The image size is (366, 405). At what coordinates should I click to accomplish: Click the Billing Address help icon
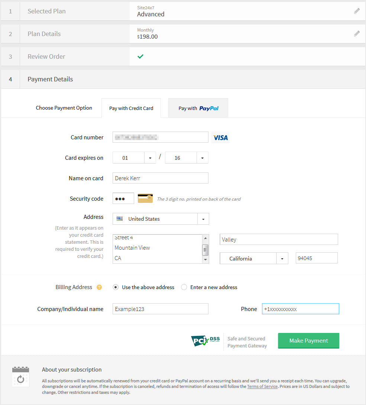99,287
